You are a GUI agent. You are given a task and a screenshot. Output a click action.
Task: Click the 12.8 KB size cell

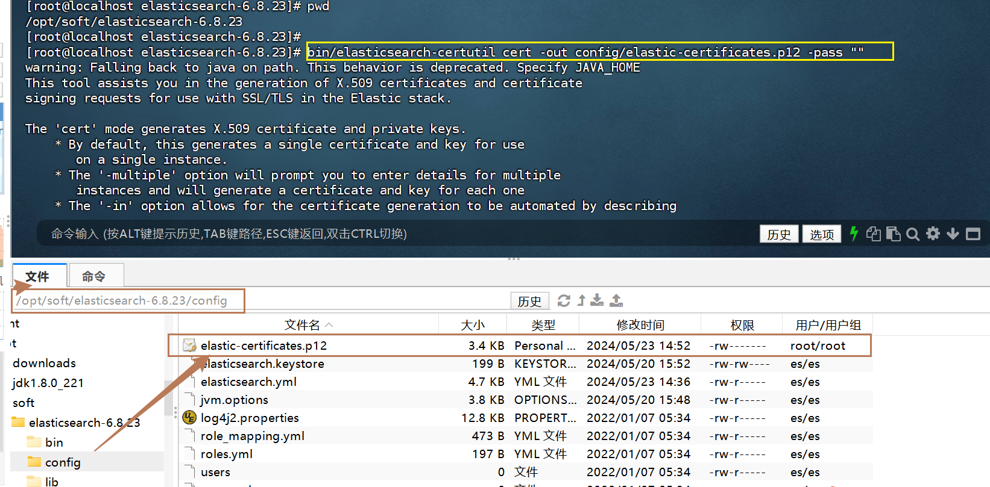click(x=483, y=418)
